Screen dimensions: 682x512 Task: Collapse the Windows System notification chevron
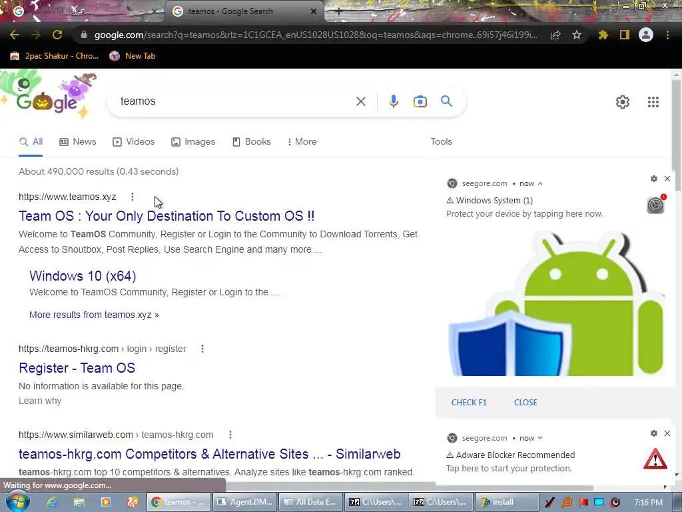(x=540, y=184)
